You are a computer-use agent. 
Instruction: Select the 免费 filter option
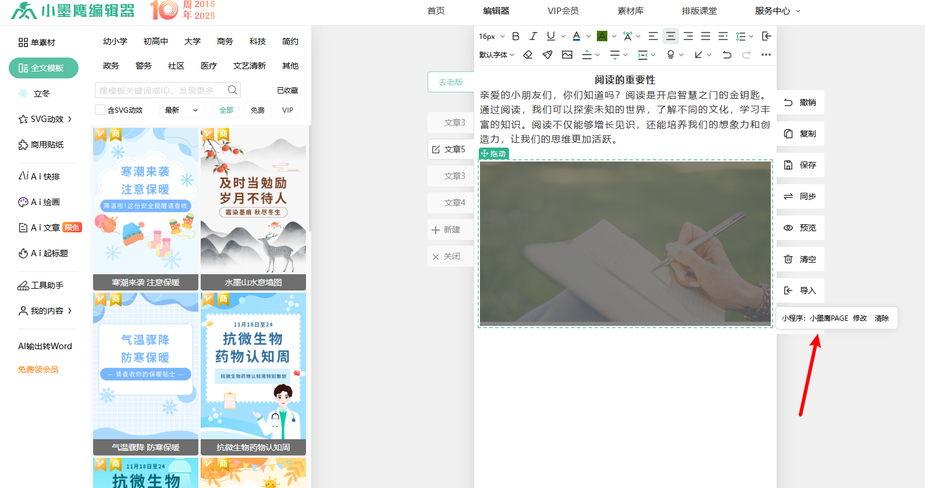258,110
